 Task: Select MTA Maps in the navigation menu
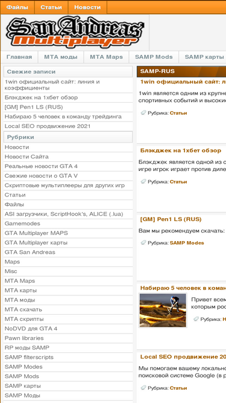(x=106, y=57)
